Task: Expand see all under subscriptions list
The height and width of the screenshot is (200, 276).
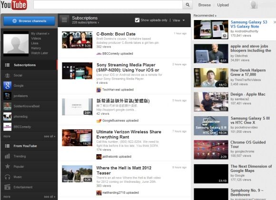Action: tap(49, 136)
